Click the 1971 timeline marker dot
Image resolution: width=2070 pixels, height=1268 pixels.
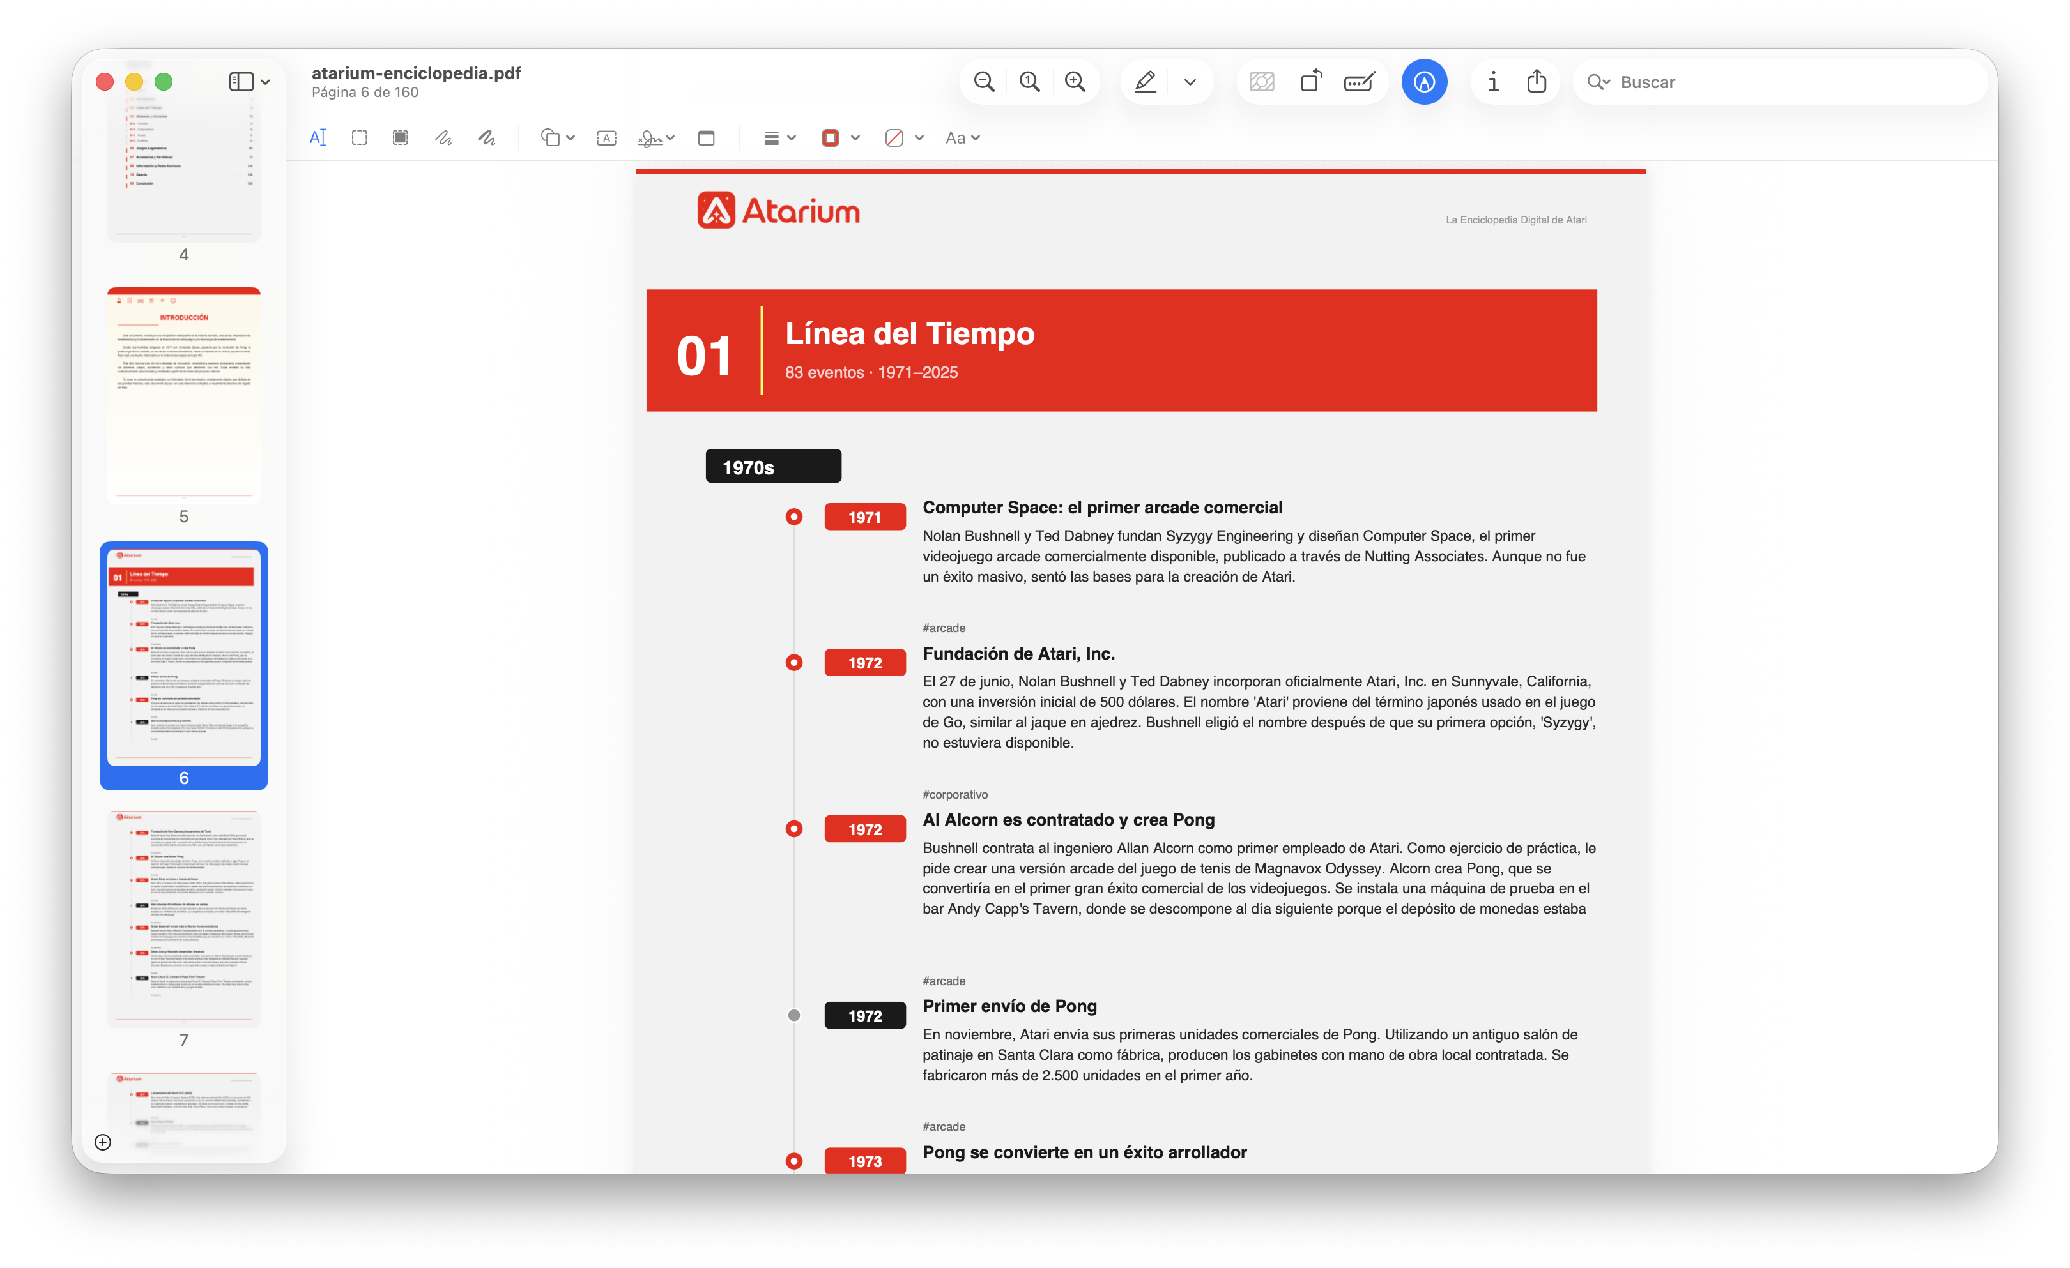coord(794,517)
